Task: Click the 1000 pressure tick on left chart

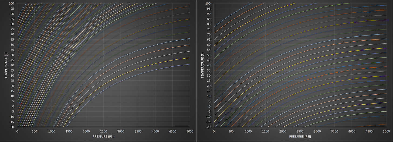Action: (x=52, y=132)
